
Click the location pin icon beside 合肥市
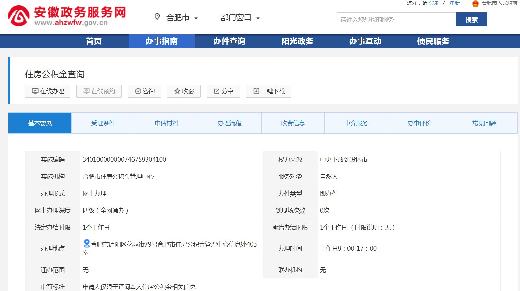pos(157,17)
